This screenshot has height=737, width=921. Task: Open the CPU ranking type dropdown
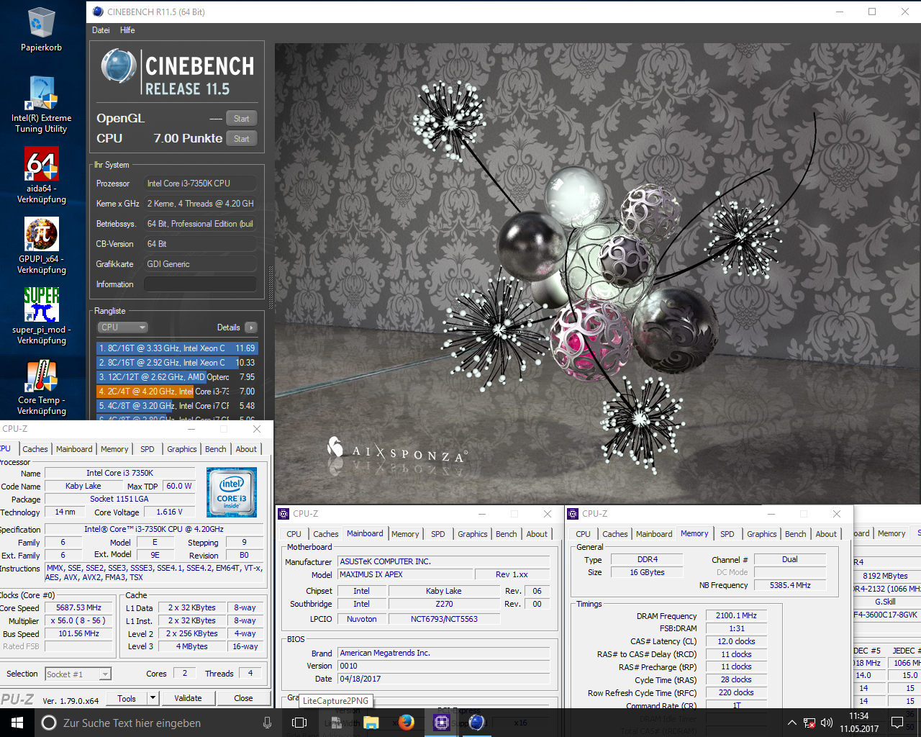click(122, 327)
